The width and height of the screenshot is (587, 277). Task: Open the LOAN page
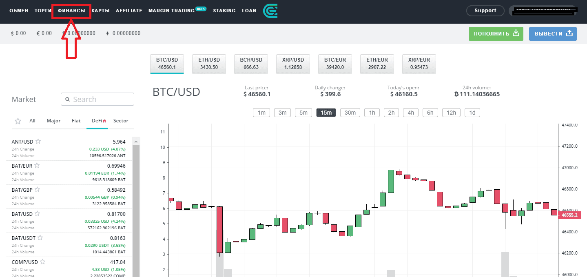point(249,11)
